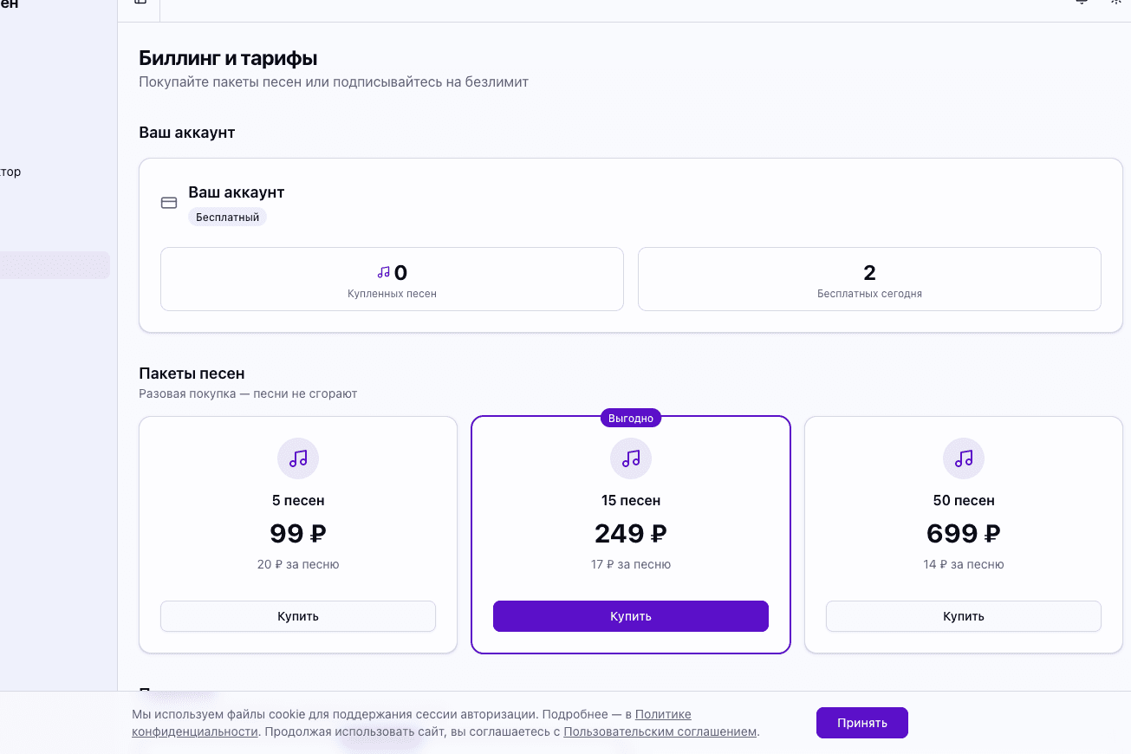Click the music note icon of 50 песен package

pyautogui.click(x=964, y=458)
